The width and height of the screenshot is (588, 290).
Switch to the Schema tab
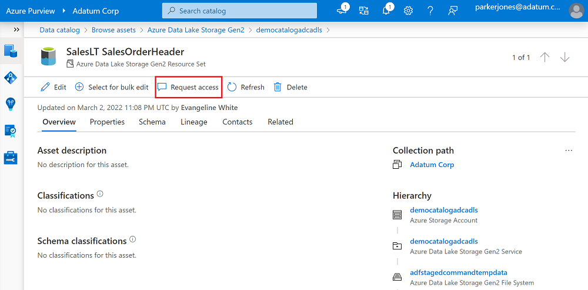152,122
